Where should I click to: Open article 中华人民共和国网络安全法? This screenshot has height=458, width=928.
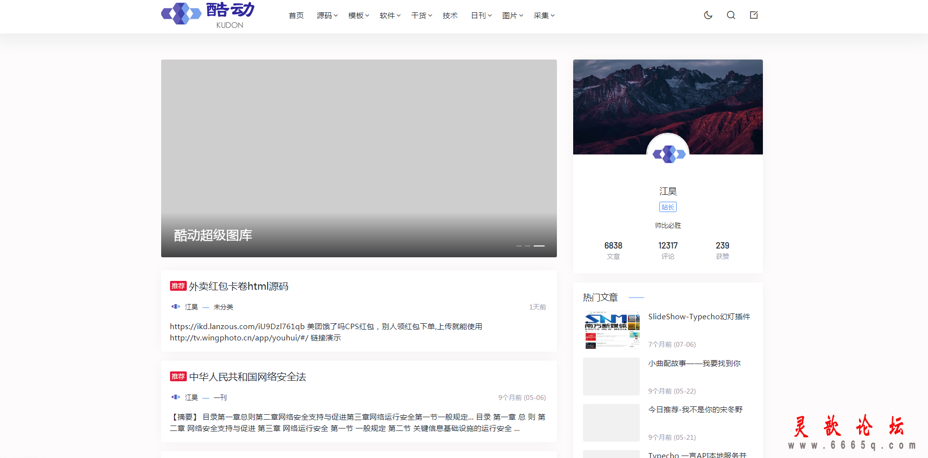(247, 377)
